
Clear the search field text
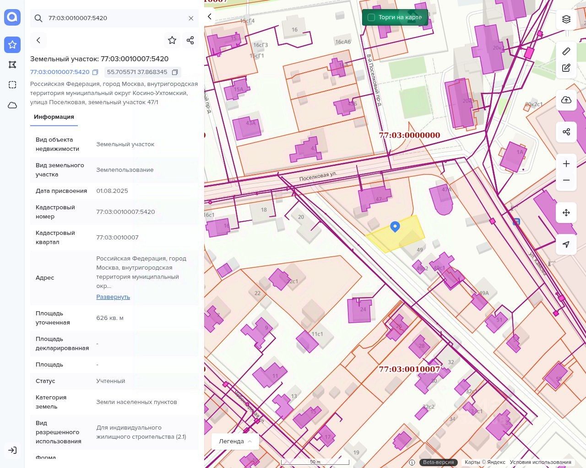(x=191, y=18)
